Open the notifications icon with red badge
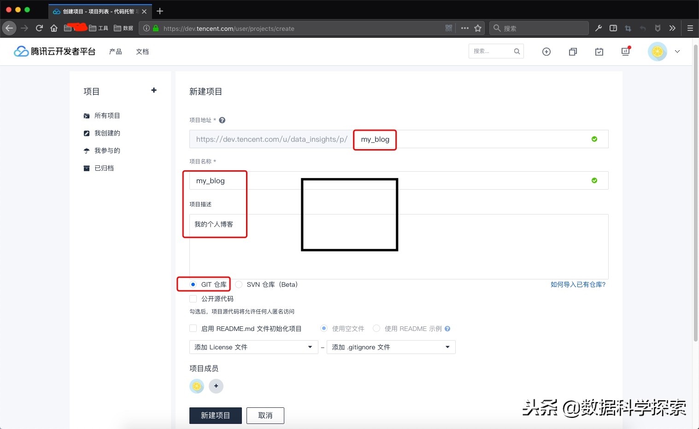 click(x=625, y=52)
